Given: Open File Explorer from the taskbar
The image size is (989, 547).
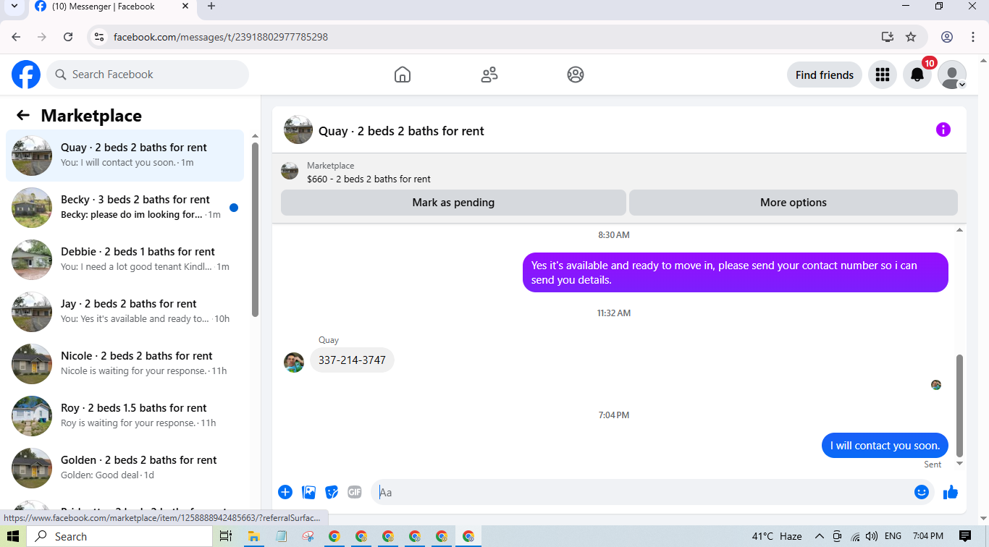Looking at the screenshot, I should click(254, 536).
